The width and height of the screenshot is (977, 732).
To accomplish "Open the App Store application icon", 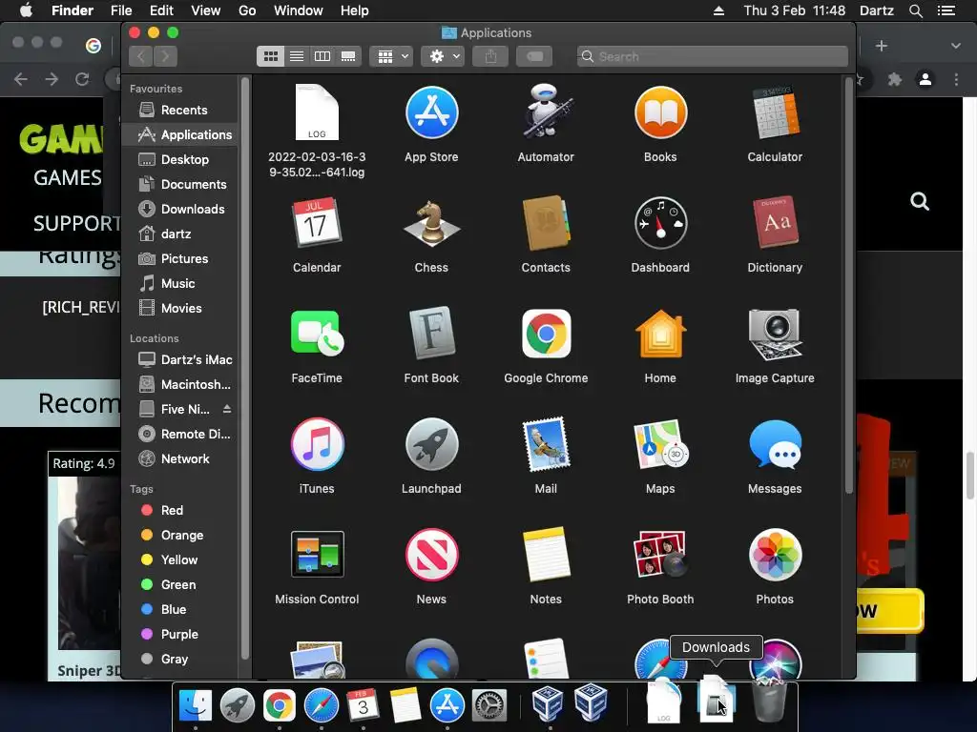I will coord(431,113).
